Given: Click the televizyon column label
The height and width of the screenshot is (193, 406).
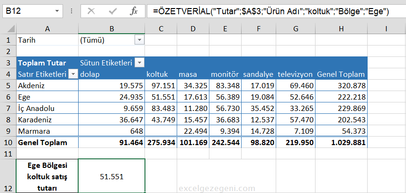Looking at the screenshot, I should pyautogui.click(x=296, y=74).
